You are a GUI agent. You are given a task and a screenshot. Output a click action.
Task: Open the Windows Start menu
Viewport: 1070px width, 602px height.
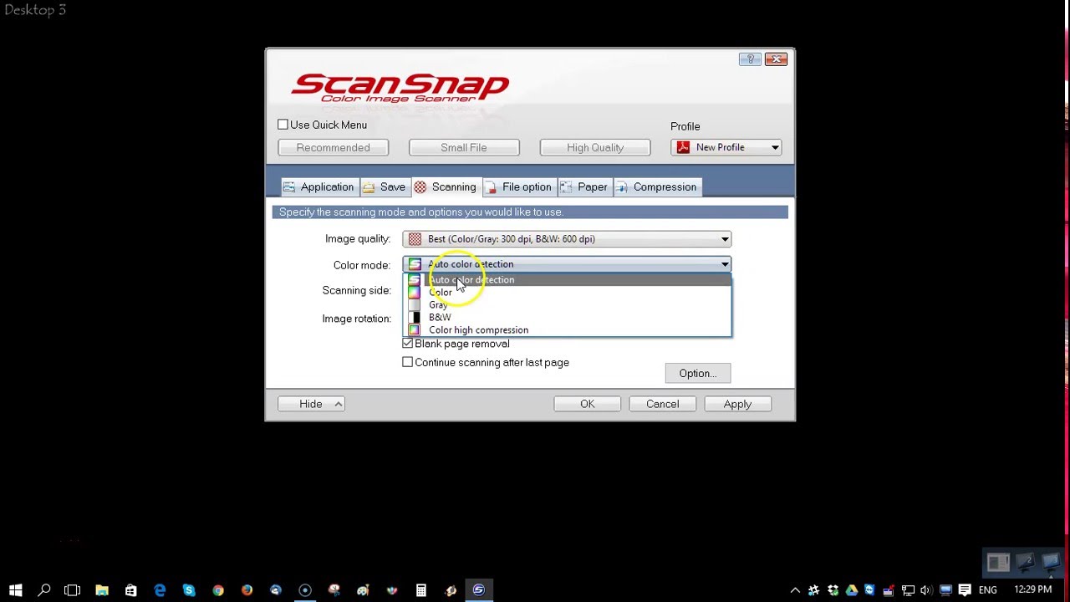pos(15,590)
